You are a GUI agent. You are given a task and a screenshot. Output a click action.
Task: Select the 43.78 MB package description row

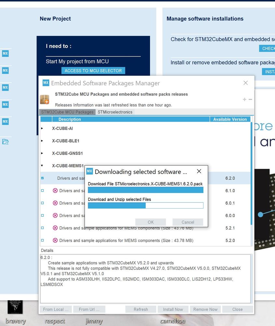(126, 241)
